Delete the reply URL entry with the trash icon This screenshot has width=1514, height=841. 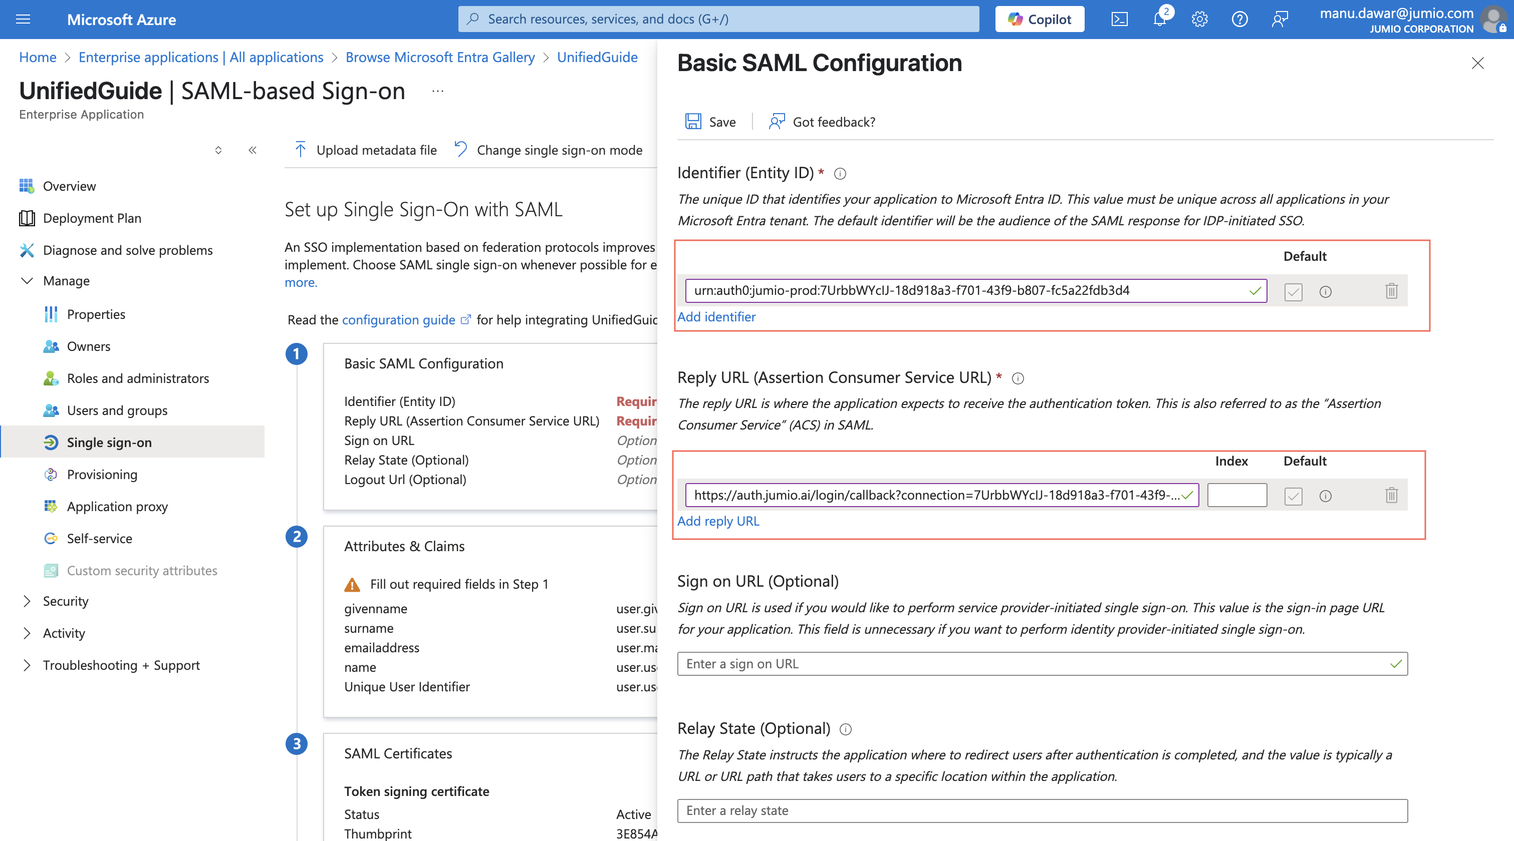1391,495
